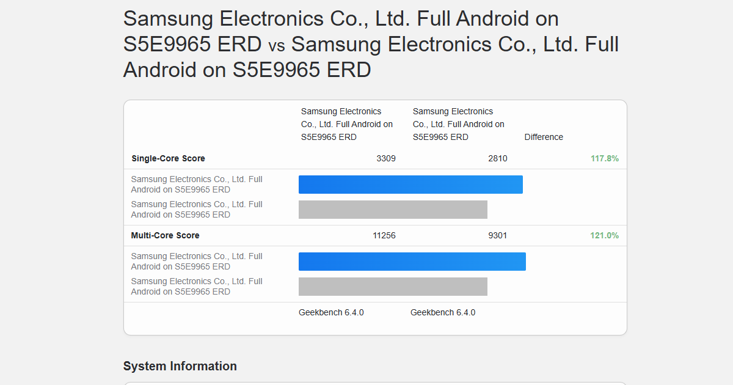Viewport: 733px width, 385px height.
Task: Click the System Information heading
Action: click(x=180, y=366)
